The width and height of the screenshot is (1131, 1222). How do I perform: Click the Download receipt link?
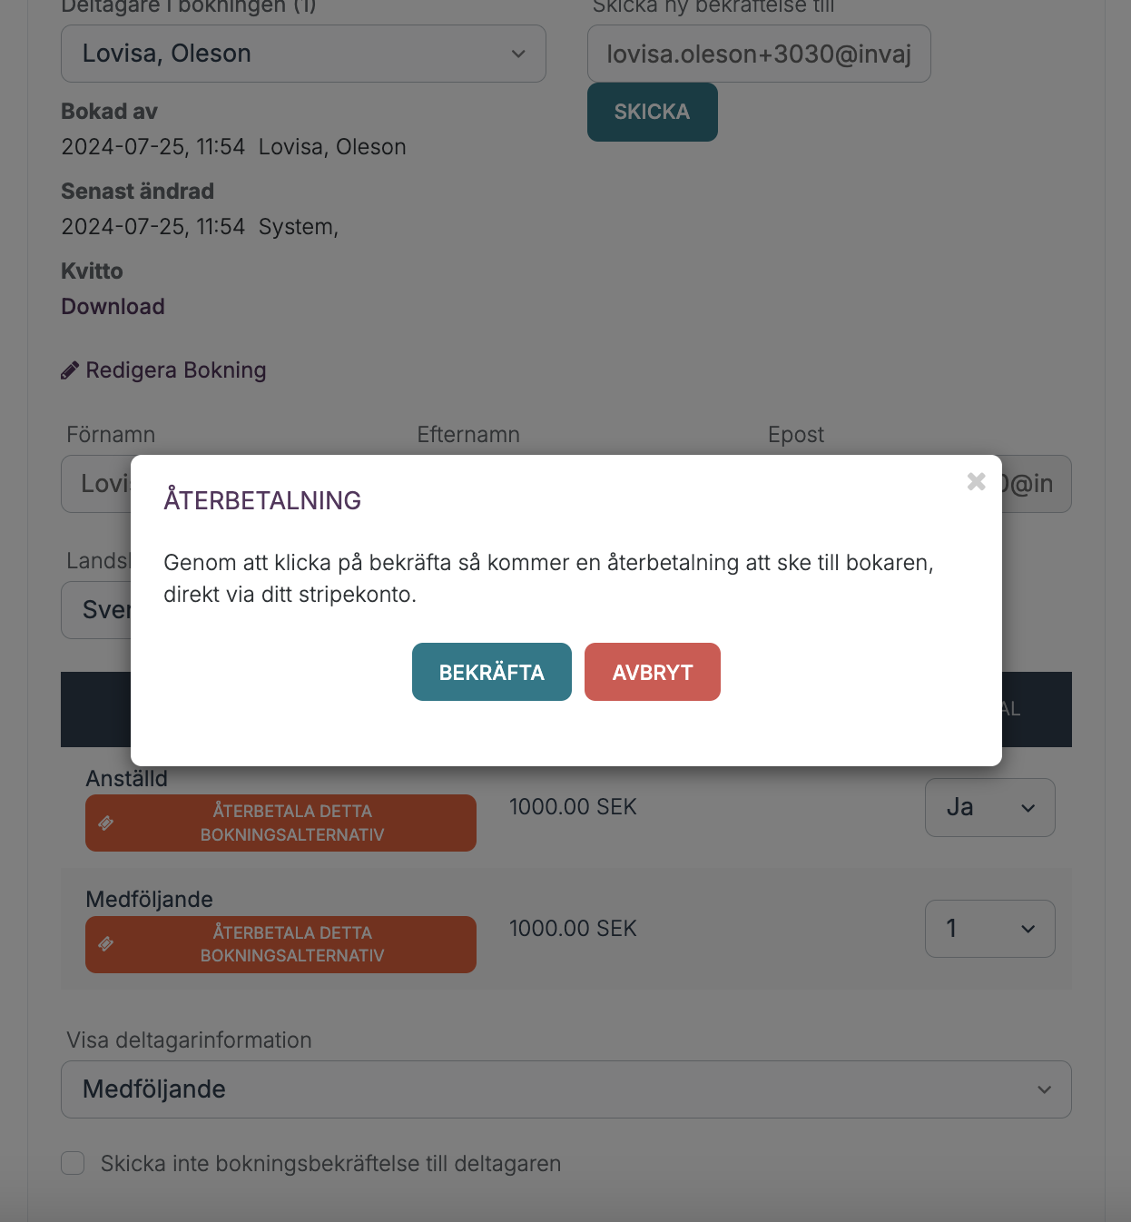tap(113, 307)
